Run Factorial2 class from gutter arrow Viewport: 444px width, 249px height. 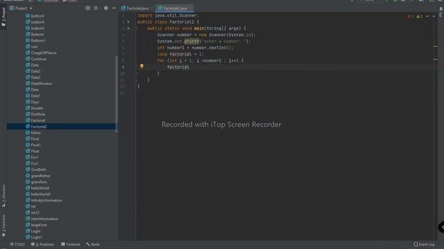pos(128,21)
